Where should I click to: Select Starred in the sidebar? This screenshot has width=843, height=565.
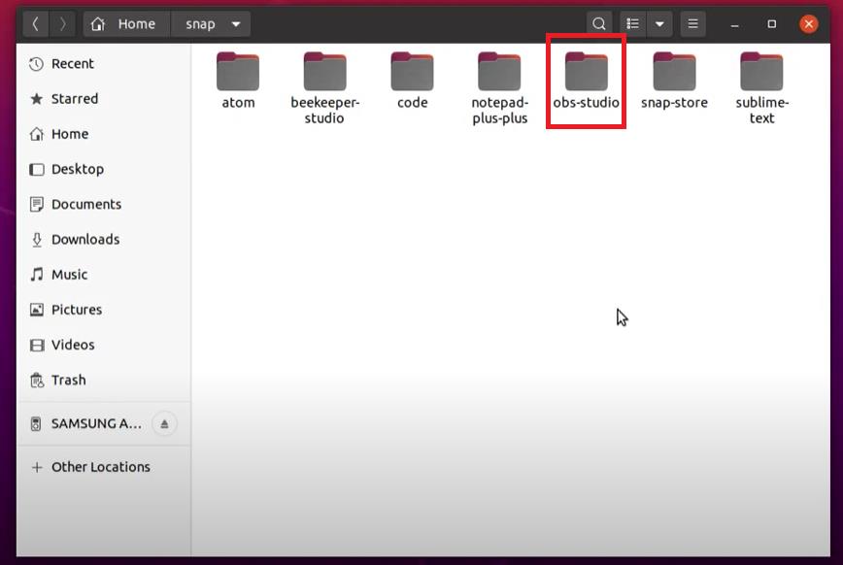coord(103,99)
